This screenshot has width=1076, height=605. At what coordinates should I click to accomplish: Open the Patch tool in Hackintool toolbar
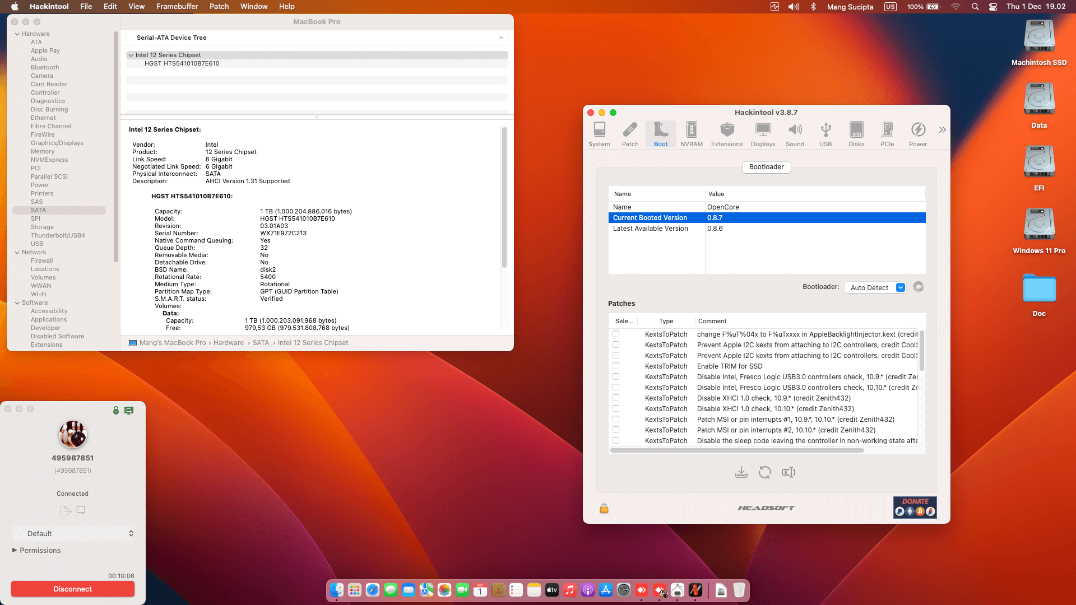click(630, 134)
